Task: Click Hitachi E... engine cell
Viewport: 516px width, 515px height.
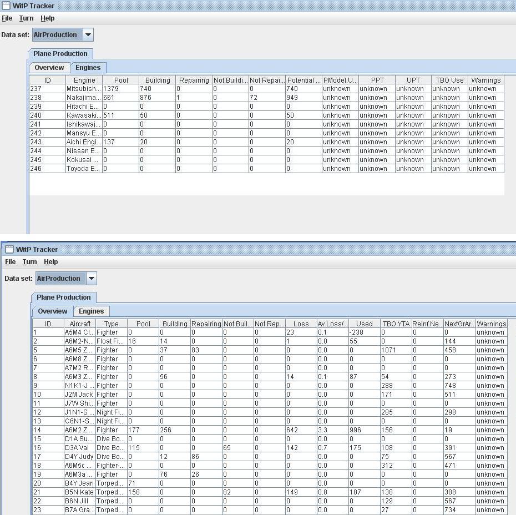Action: pos(84,107)
